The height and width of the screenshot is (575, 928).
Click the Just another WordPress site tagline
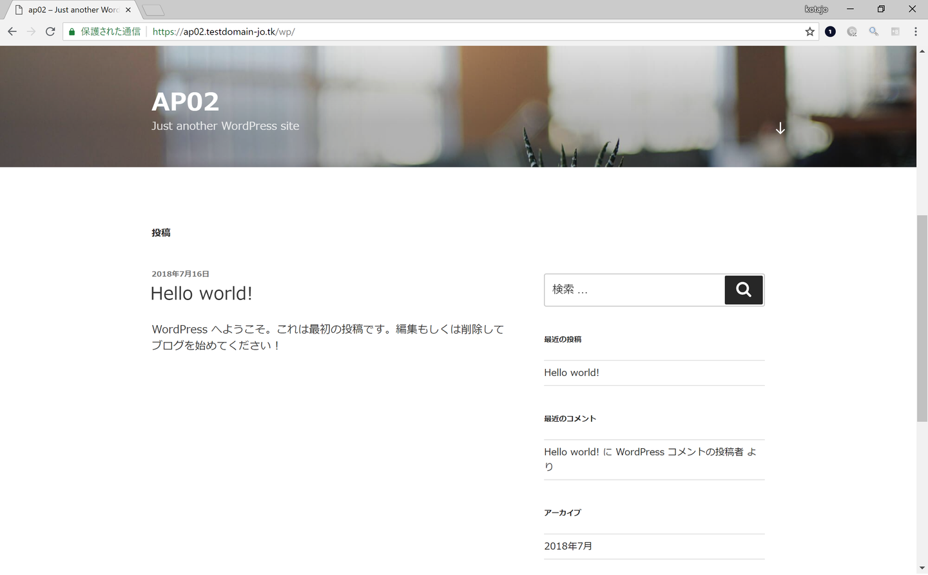(x=226, y=126)
